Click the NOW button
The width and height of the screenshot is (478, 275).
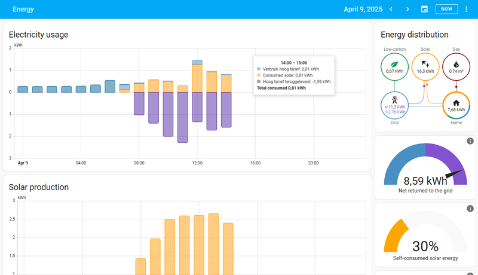446,9
